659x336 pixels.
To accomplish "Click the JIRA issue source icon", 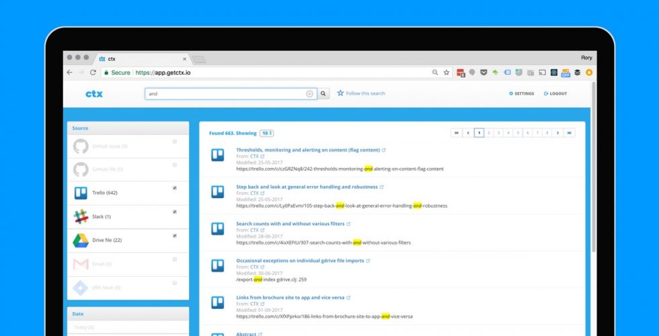I will point(81,288).
